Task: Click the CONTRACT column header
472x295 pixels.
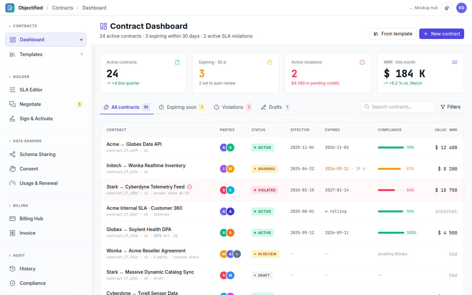Action: pyautogui.click(x=116, y=130)
